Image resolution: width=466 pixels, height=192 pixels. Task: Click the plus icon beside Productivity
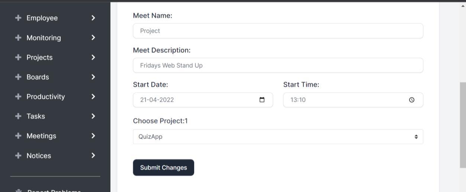18,97
